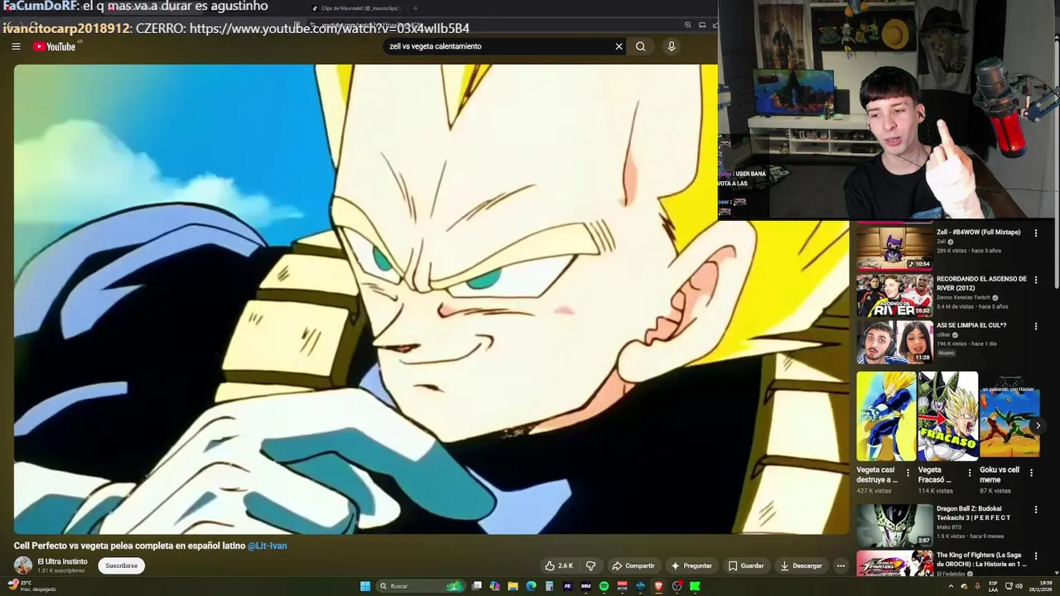Open 'The King of Fighters (La Saga de OROCHI)' title
1060x596 pixels.
point(981,559)
